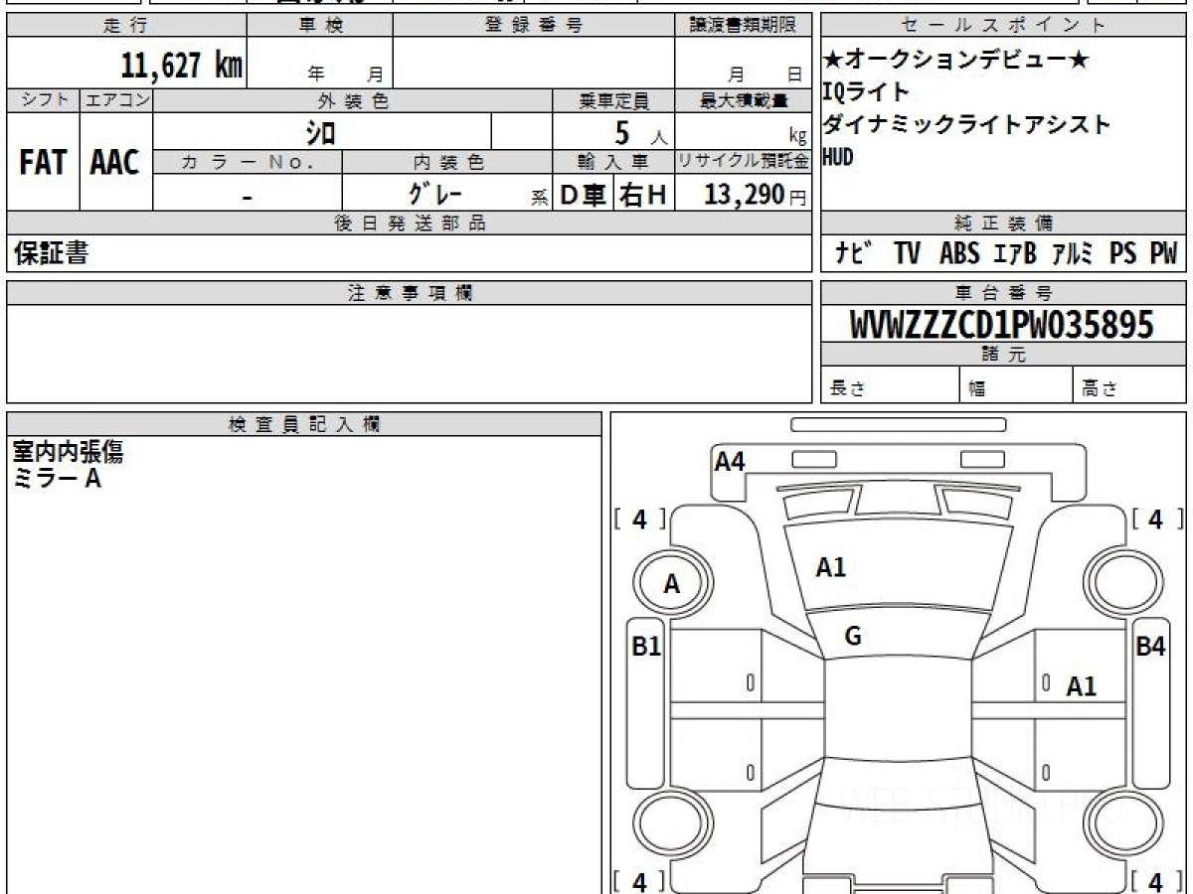Click the シフト header cell
Viewport: 1193px width, 894px height.
tap(43, 100)
